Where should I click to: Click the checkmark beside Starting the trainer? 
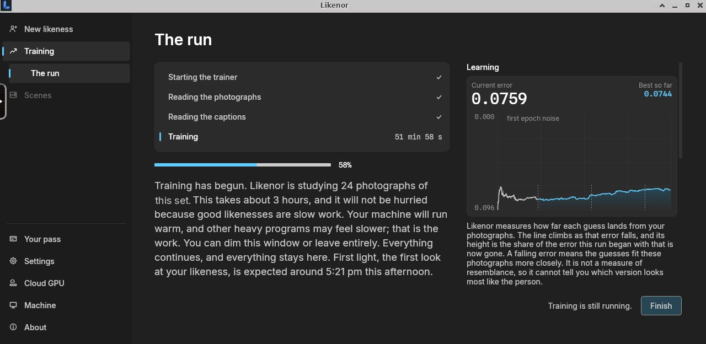coord(439,77)
